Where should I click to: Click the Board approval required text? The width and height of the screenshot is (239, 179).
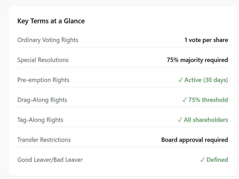point(195,140)
